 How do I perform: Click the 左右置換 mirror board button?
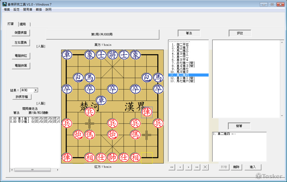20,42
